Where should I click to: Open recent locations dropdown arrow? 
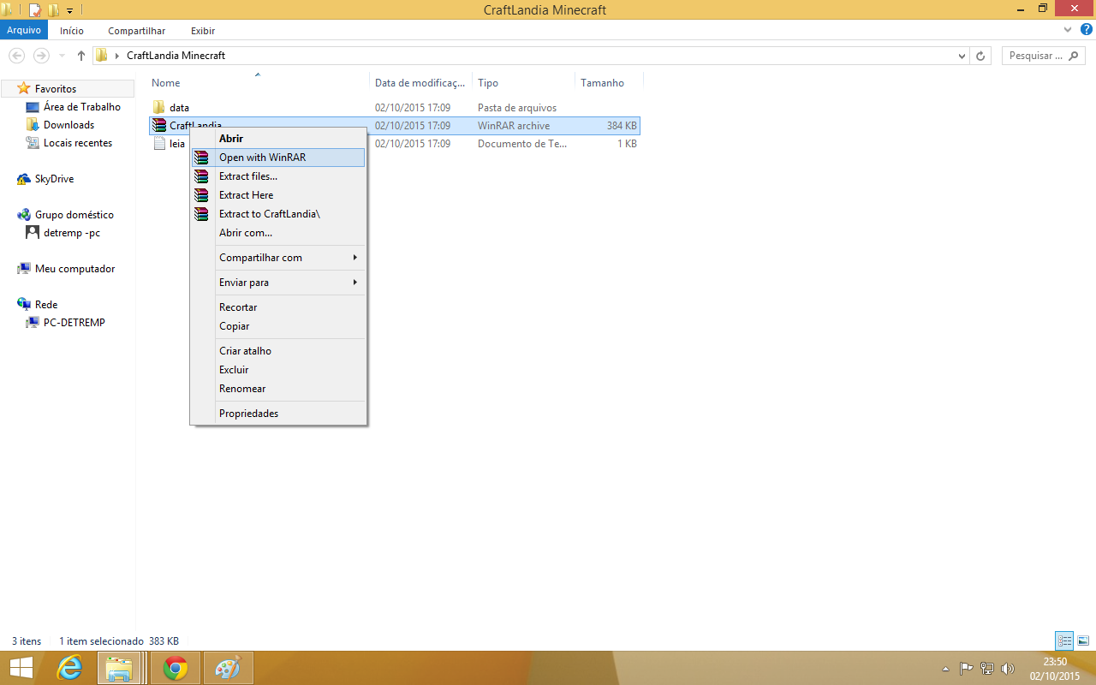coord(62,56)
